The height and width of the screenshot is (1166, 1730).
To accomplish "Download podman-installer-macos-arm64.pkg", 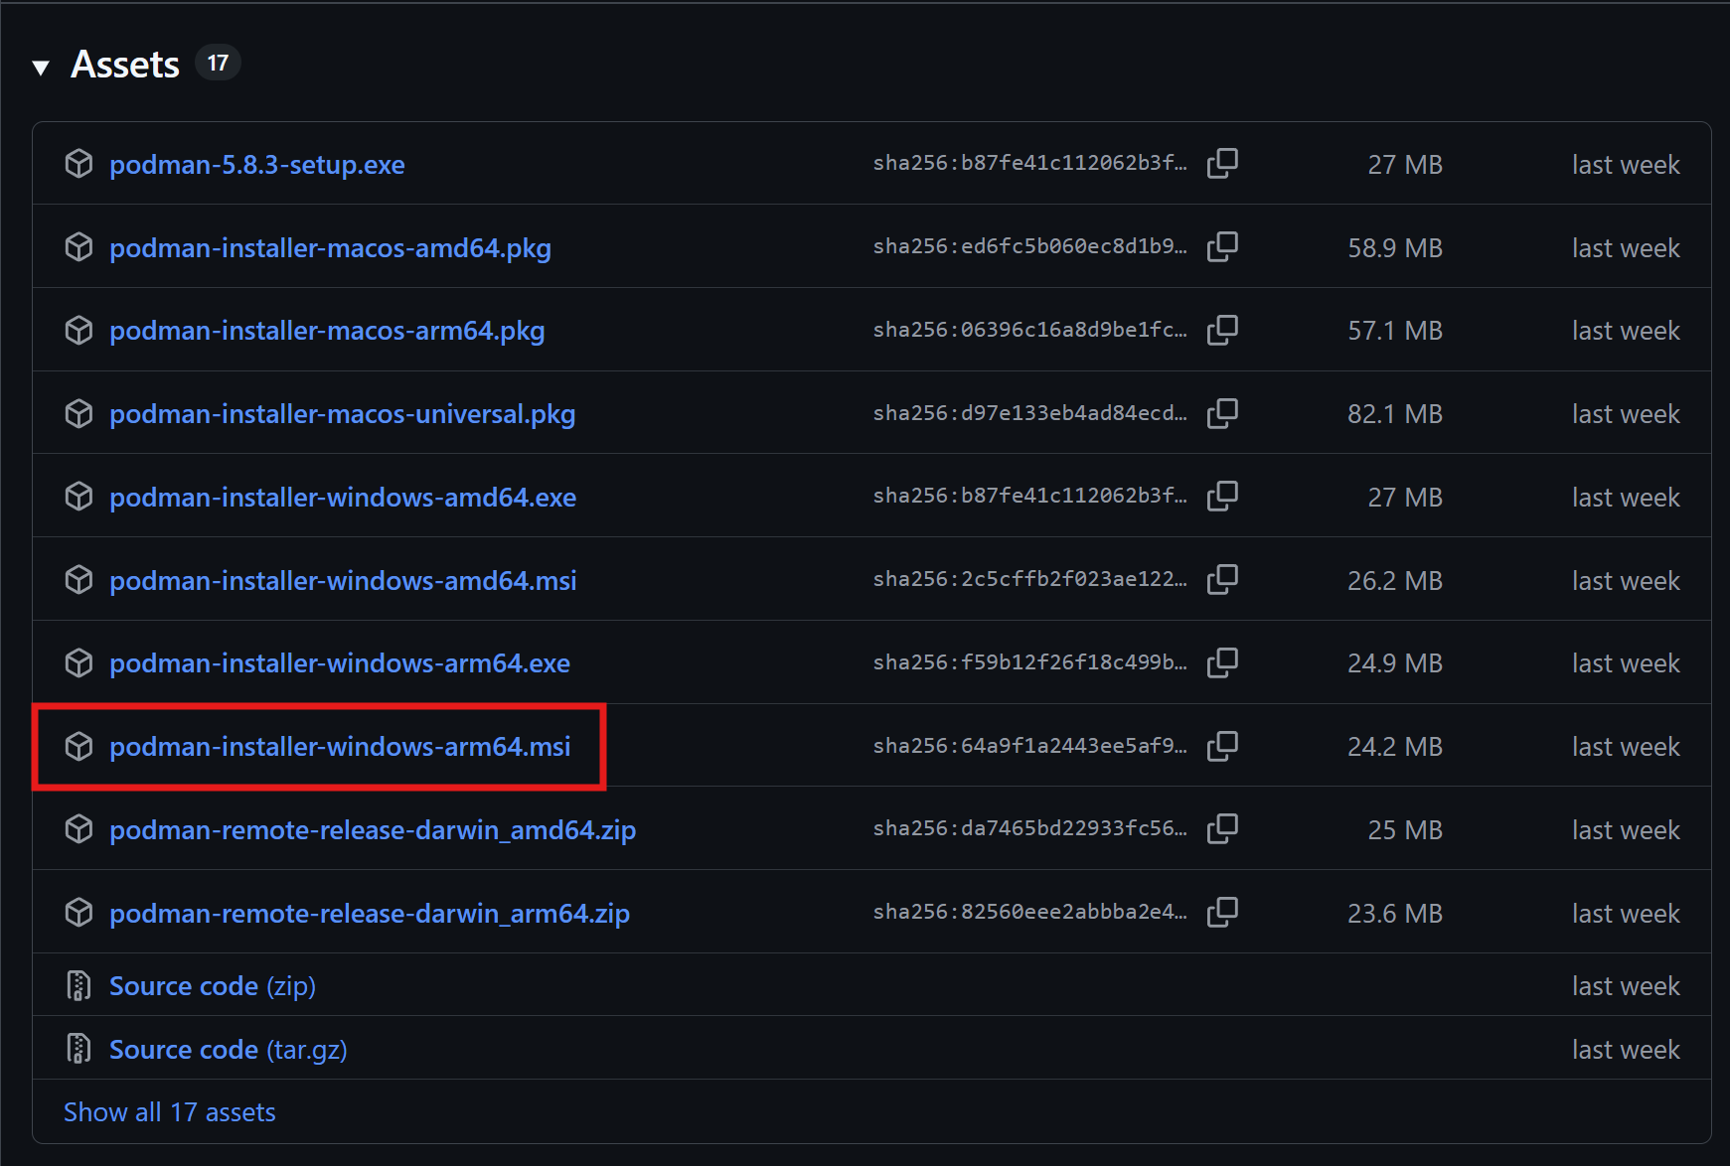I will pos(327,331).
